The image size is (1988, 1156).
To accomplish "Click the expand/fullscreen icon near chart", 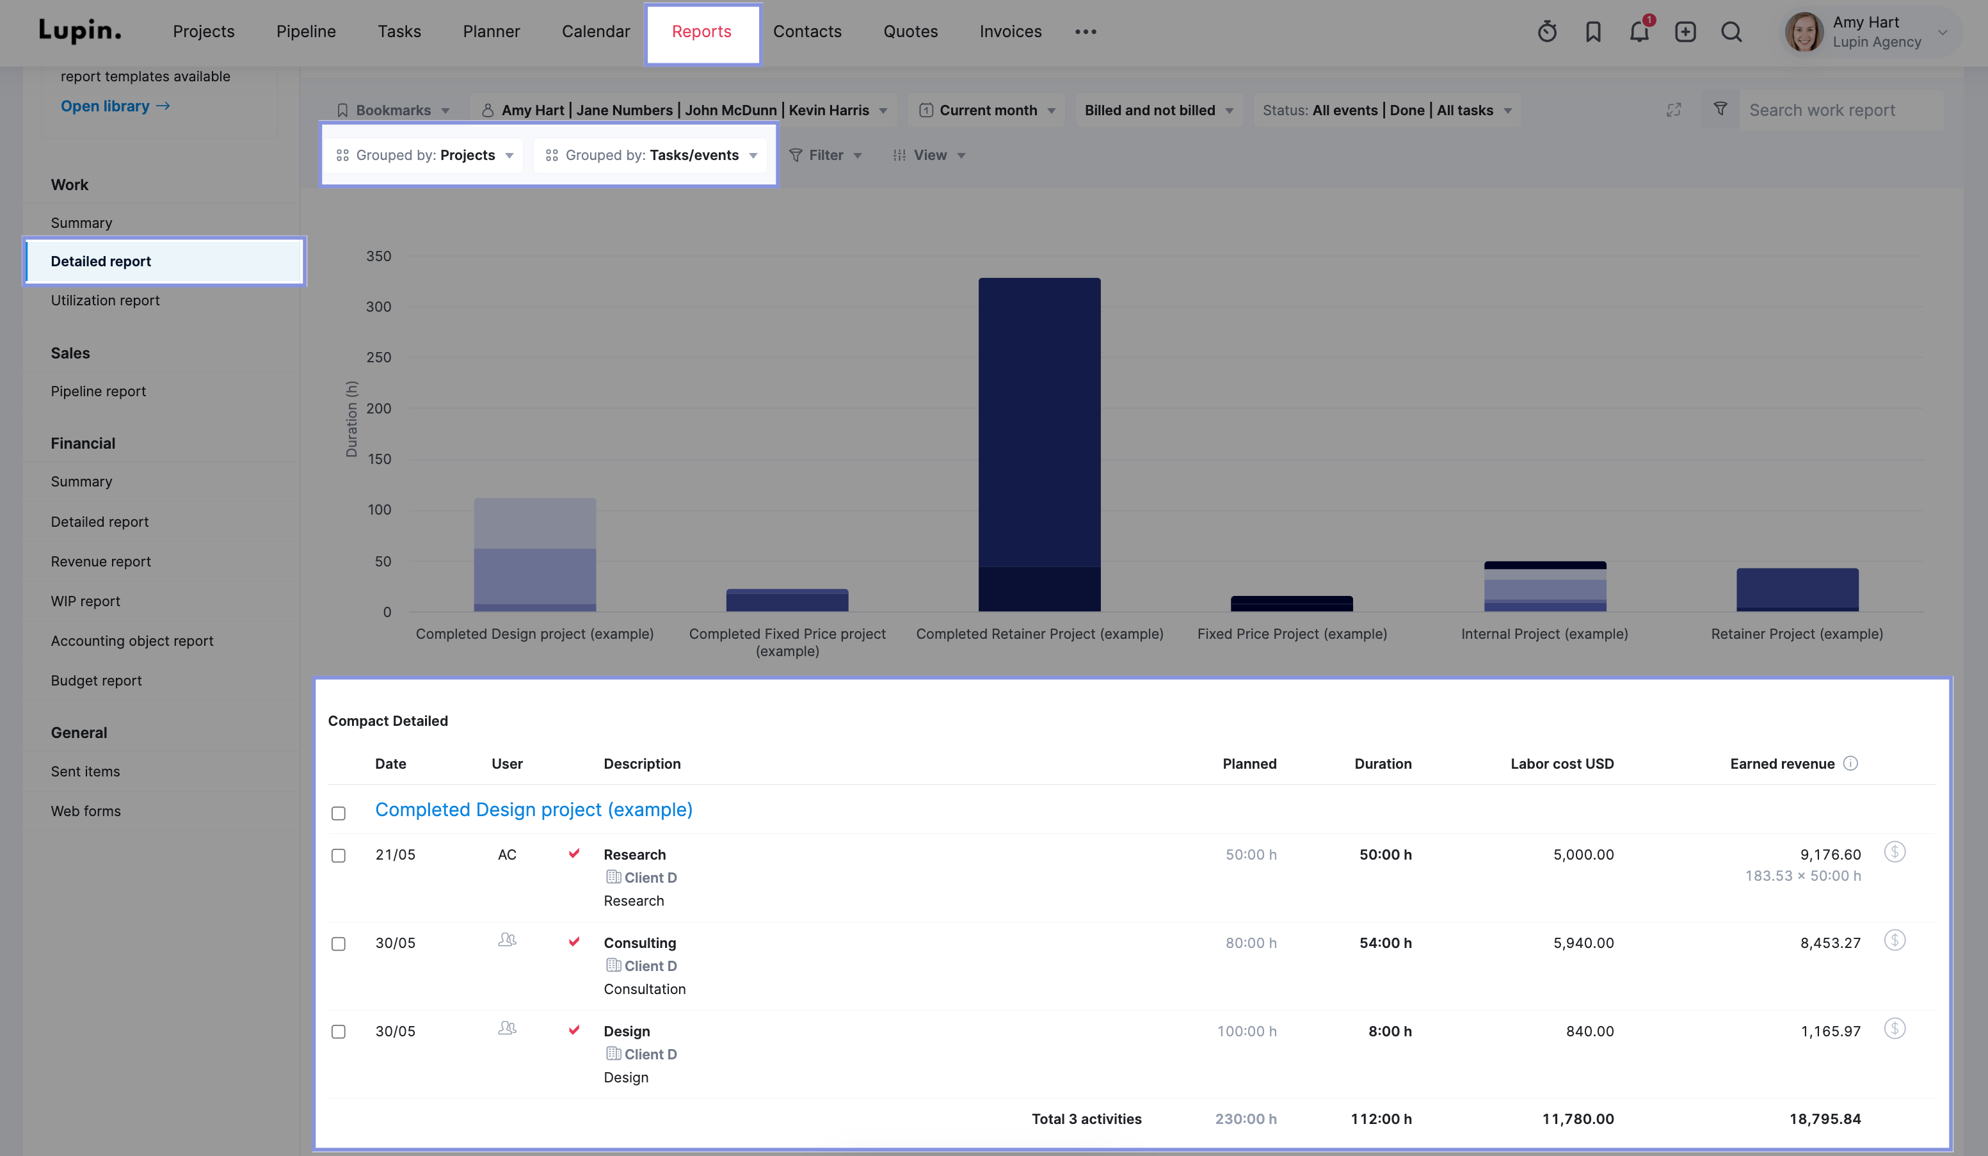I will [x=1674, y=110].
